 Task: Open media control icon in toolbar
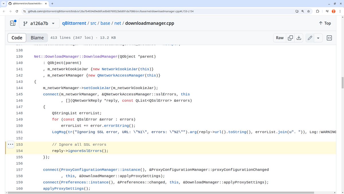tap(327, 11)
